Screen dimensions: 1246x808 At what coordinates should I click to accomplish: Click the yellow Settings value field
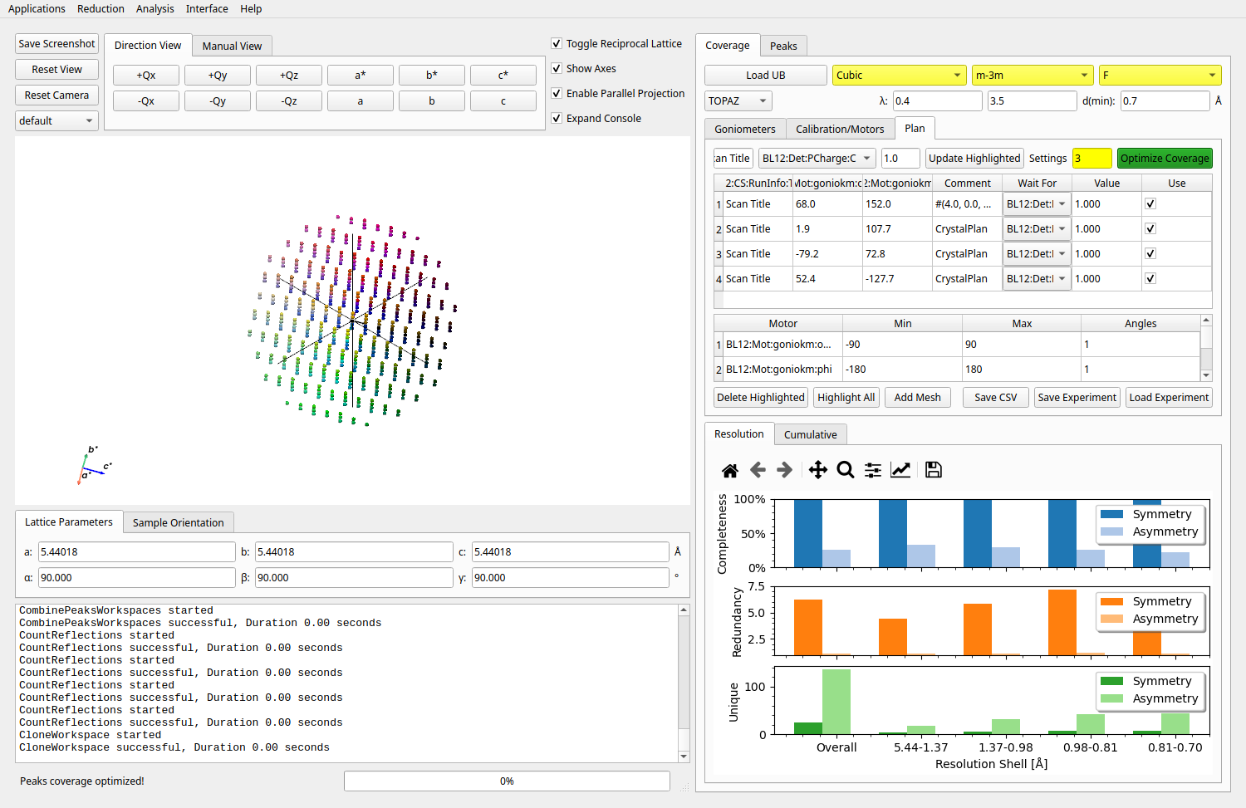click(1092, 158)
